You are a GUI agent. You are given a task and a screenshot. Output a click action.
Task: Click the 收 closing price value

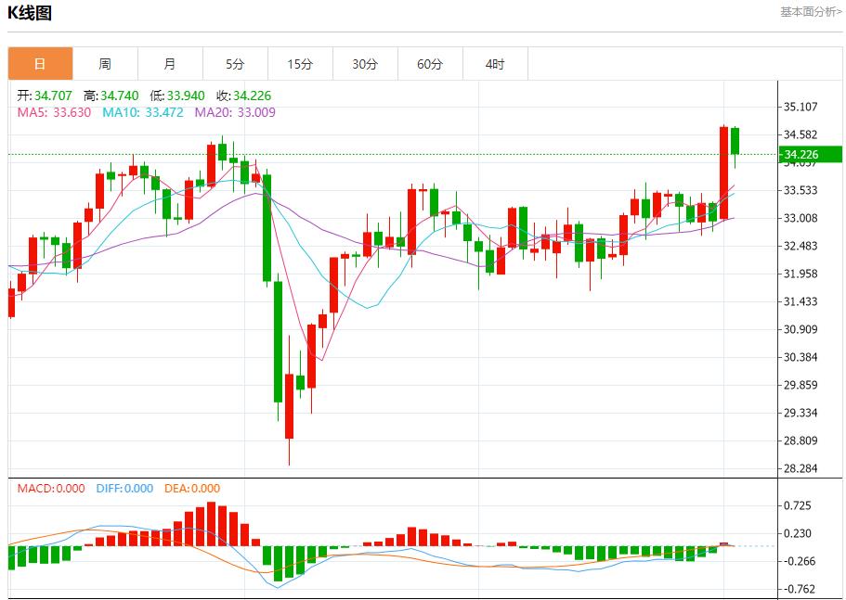point(252,96)
